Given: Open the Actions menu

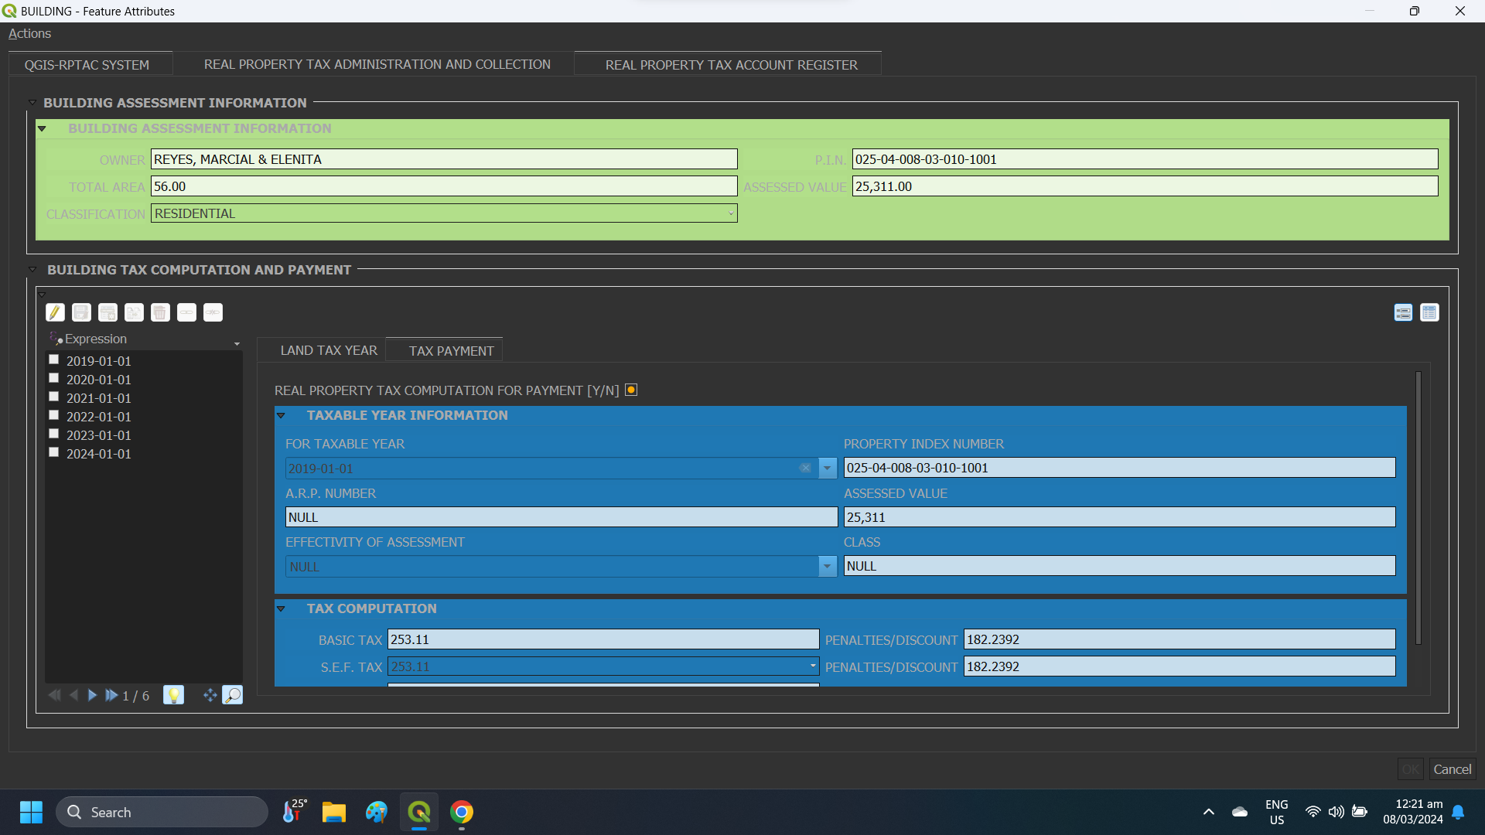Looking at the screenshot, I should (x=29, y=33).
